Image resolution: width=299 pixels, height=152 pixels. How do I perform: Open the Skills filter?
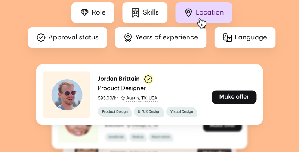[145, 12]
